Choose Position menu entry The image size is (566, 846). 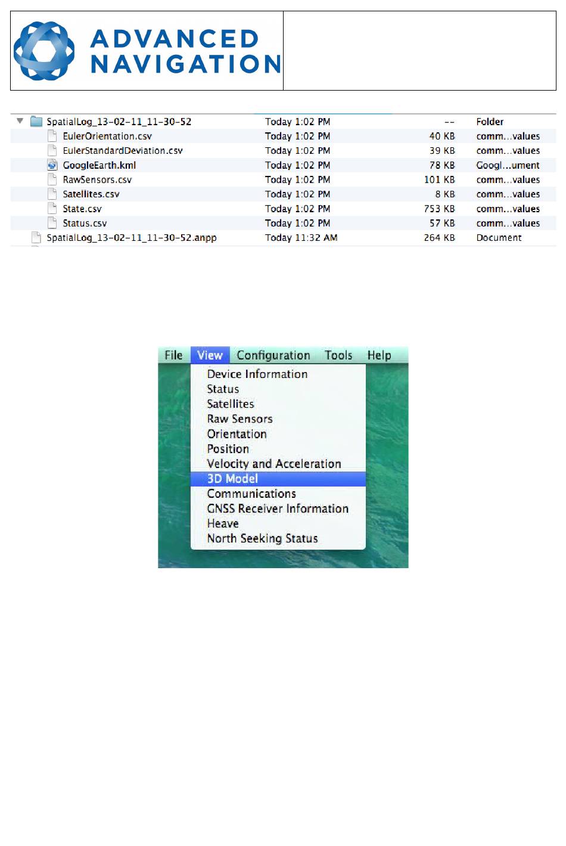pyautogui.click(x=278, y=448)
